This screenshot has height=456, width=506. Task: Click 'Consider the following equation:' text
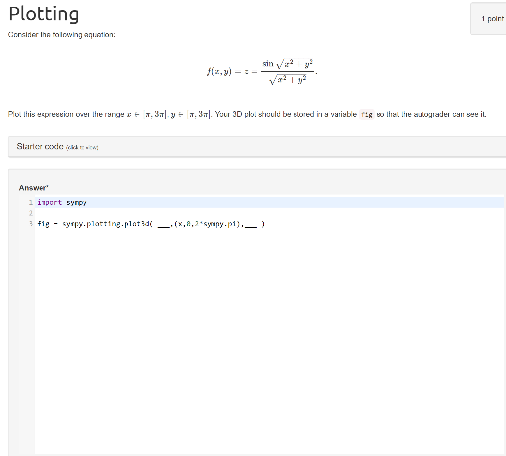62,35
